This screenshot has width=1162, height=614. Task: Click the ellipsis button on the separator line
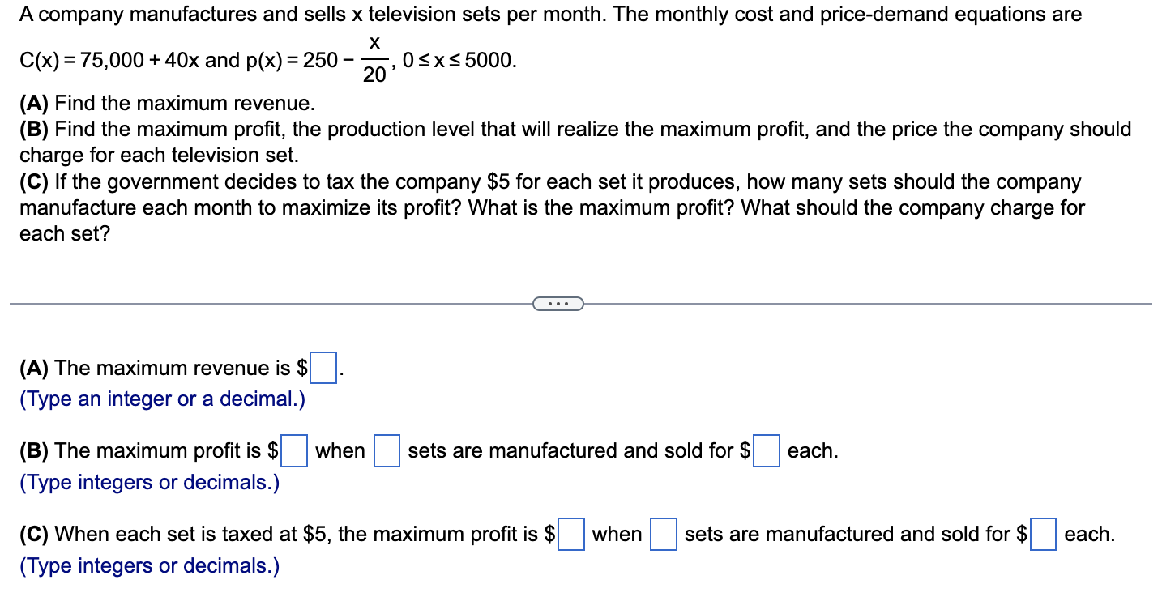coord(558,303)
